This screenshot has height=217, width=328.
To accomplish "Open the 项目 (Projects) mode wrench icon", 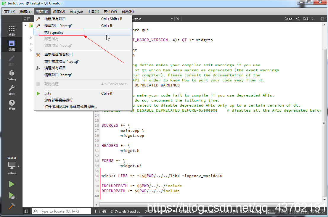I will pos(12,90).
